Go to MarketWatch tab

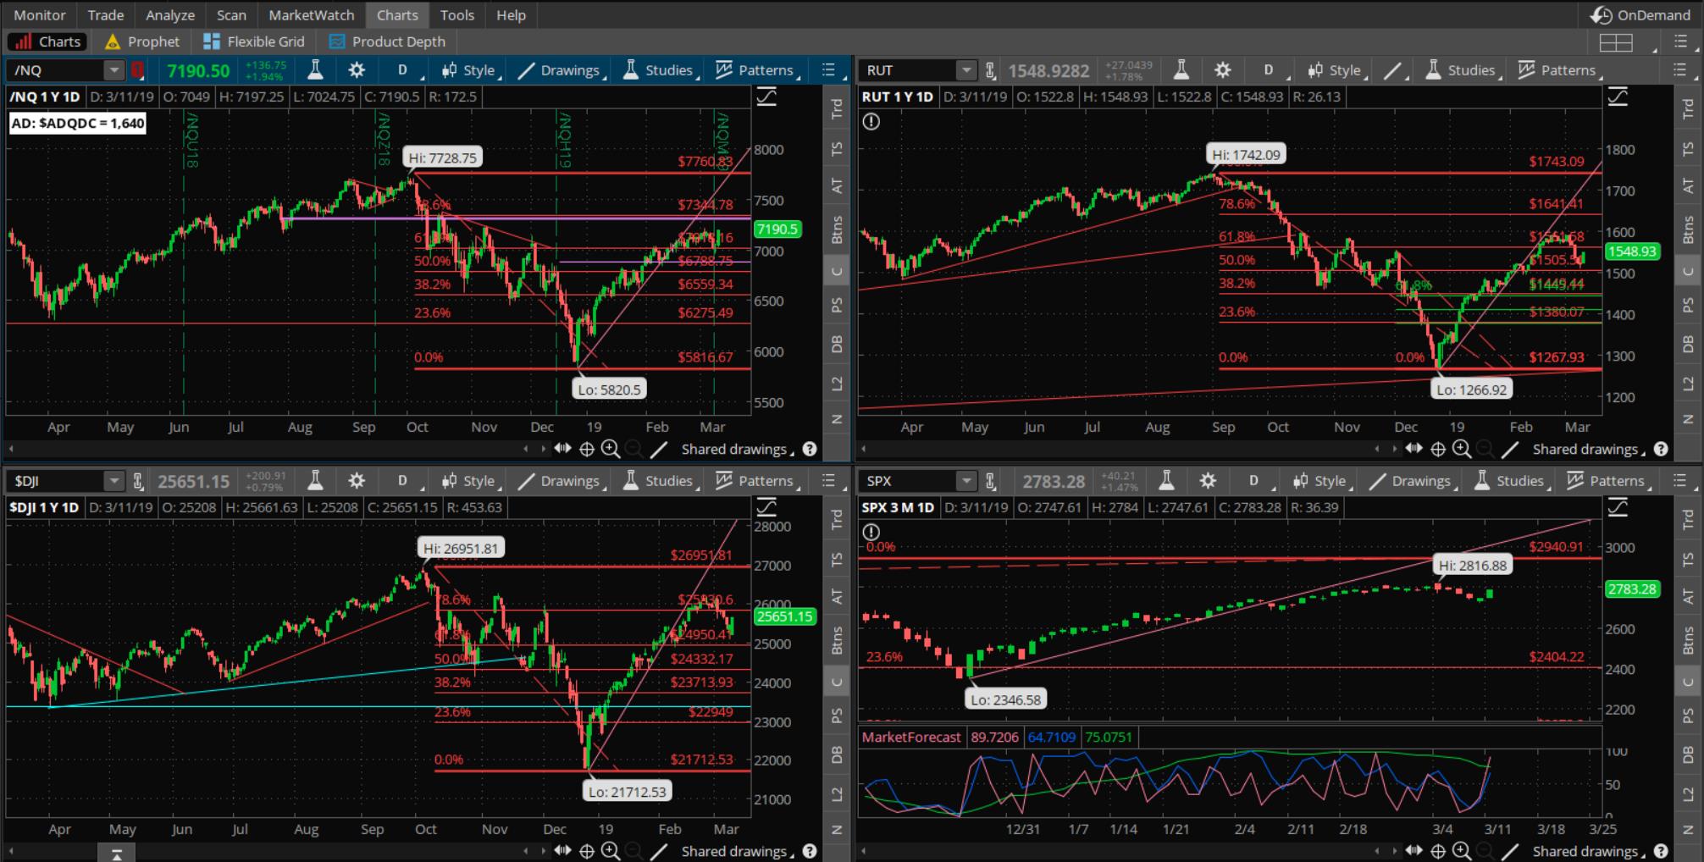312,14
